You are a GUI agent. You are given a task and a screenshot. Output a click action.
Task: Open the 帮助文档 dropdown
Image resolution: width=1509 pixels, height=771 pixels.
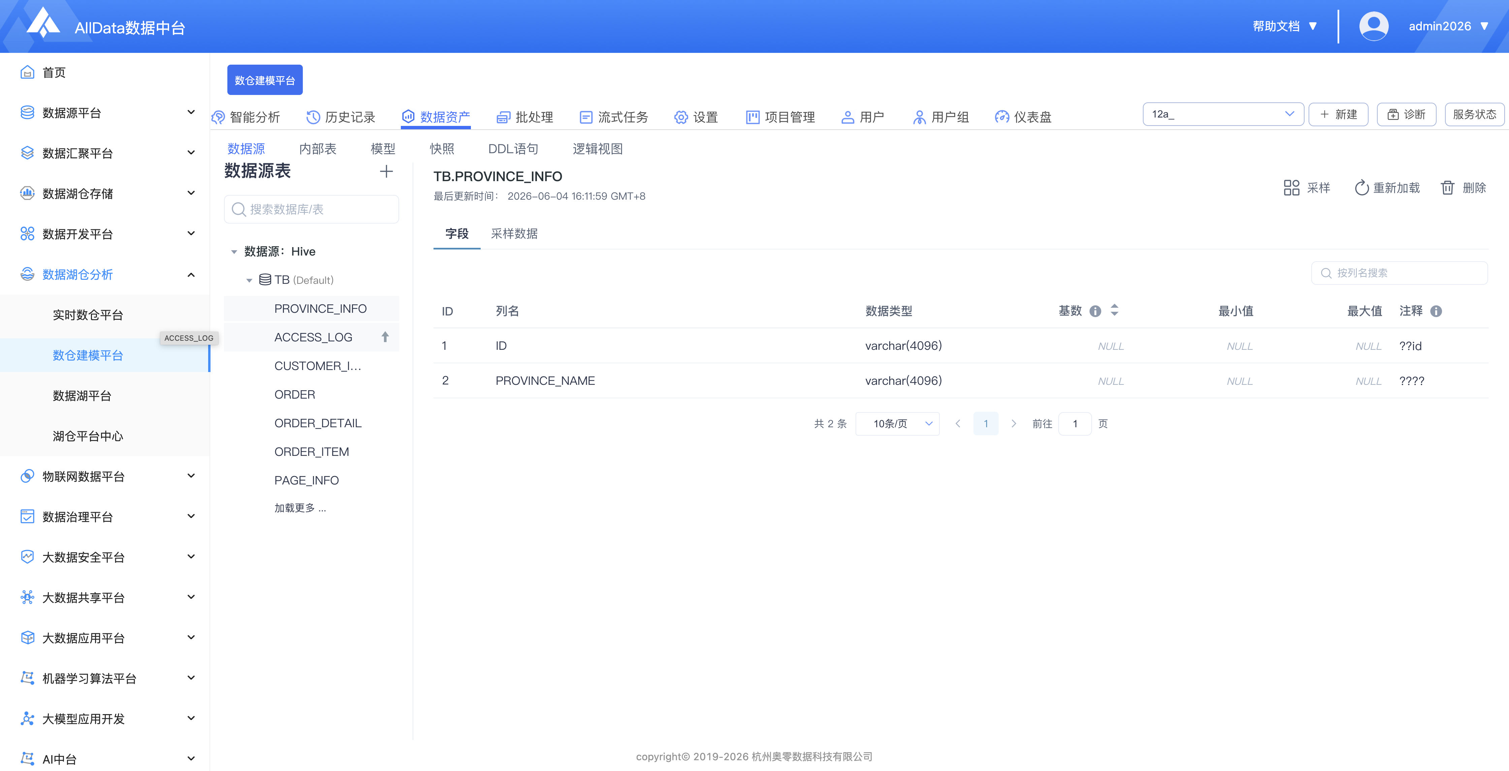1285,26
